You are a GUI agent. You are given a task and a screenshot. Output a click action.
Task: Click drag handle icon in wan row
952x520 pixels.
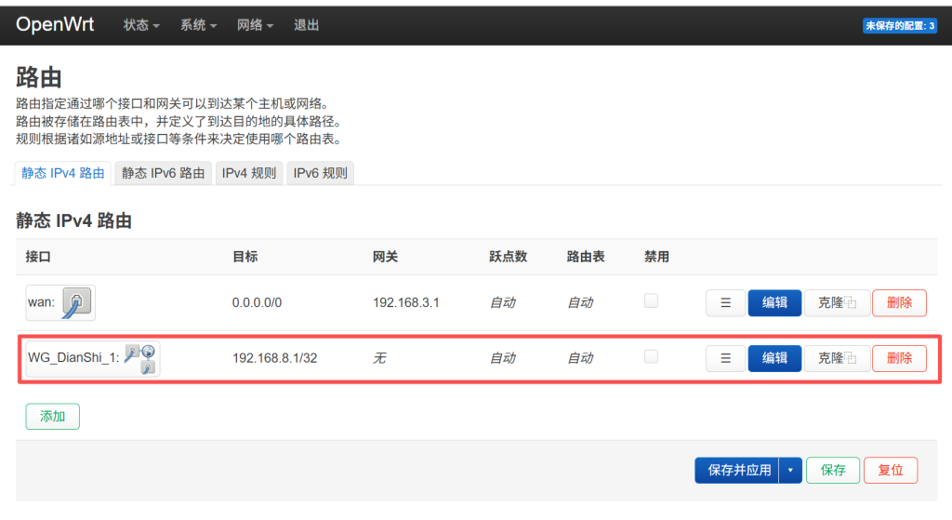coord(725,302)
